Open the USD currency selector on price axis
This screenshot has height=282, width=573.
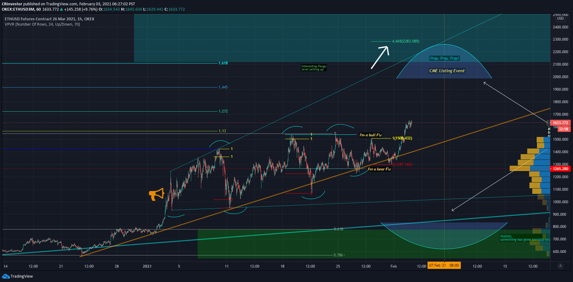[x=561, y=18]
